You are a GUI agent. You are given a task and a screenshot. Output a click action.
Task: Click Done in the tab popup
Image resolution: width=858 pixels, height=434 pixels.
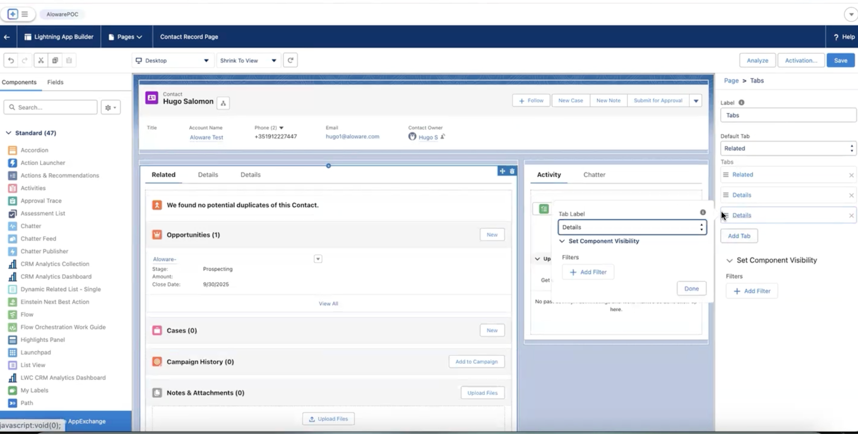click(x=691, y=289)
